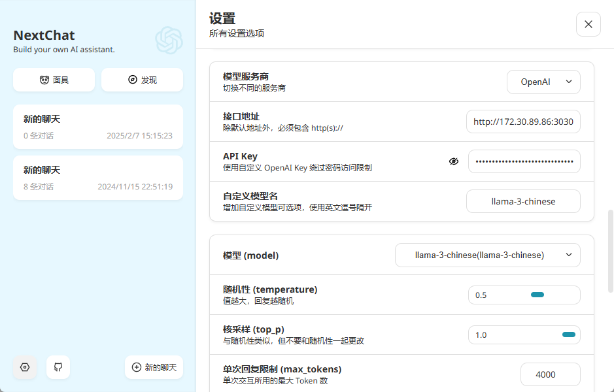Click the settings gear icon in sidebar
614x392 pixels.
(x=25, y=367)
